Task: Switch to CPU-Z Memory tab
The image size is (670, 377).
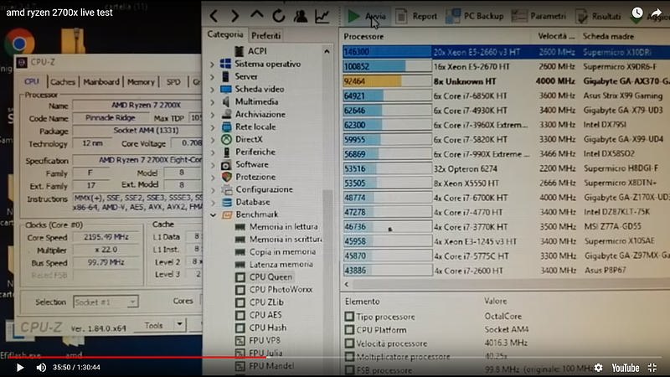Action: [141, 81]
